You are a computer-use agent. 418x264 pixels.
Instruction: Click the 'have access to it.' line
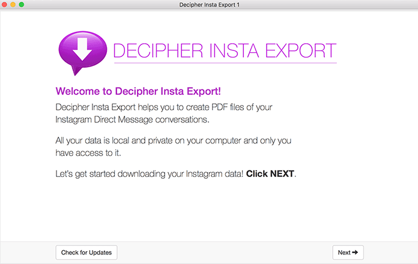(88, 153)
